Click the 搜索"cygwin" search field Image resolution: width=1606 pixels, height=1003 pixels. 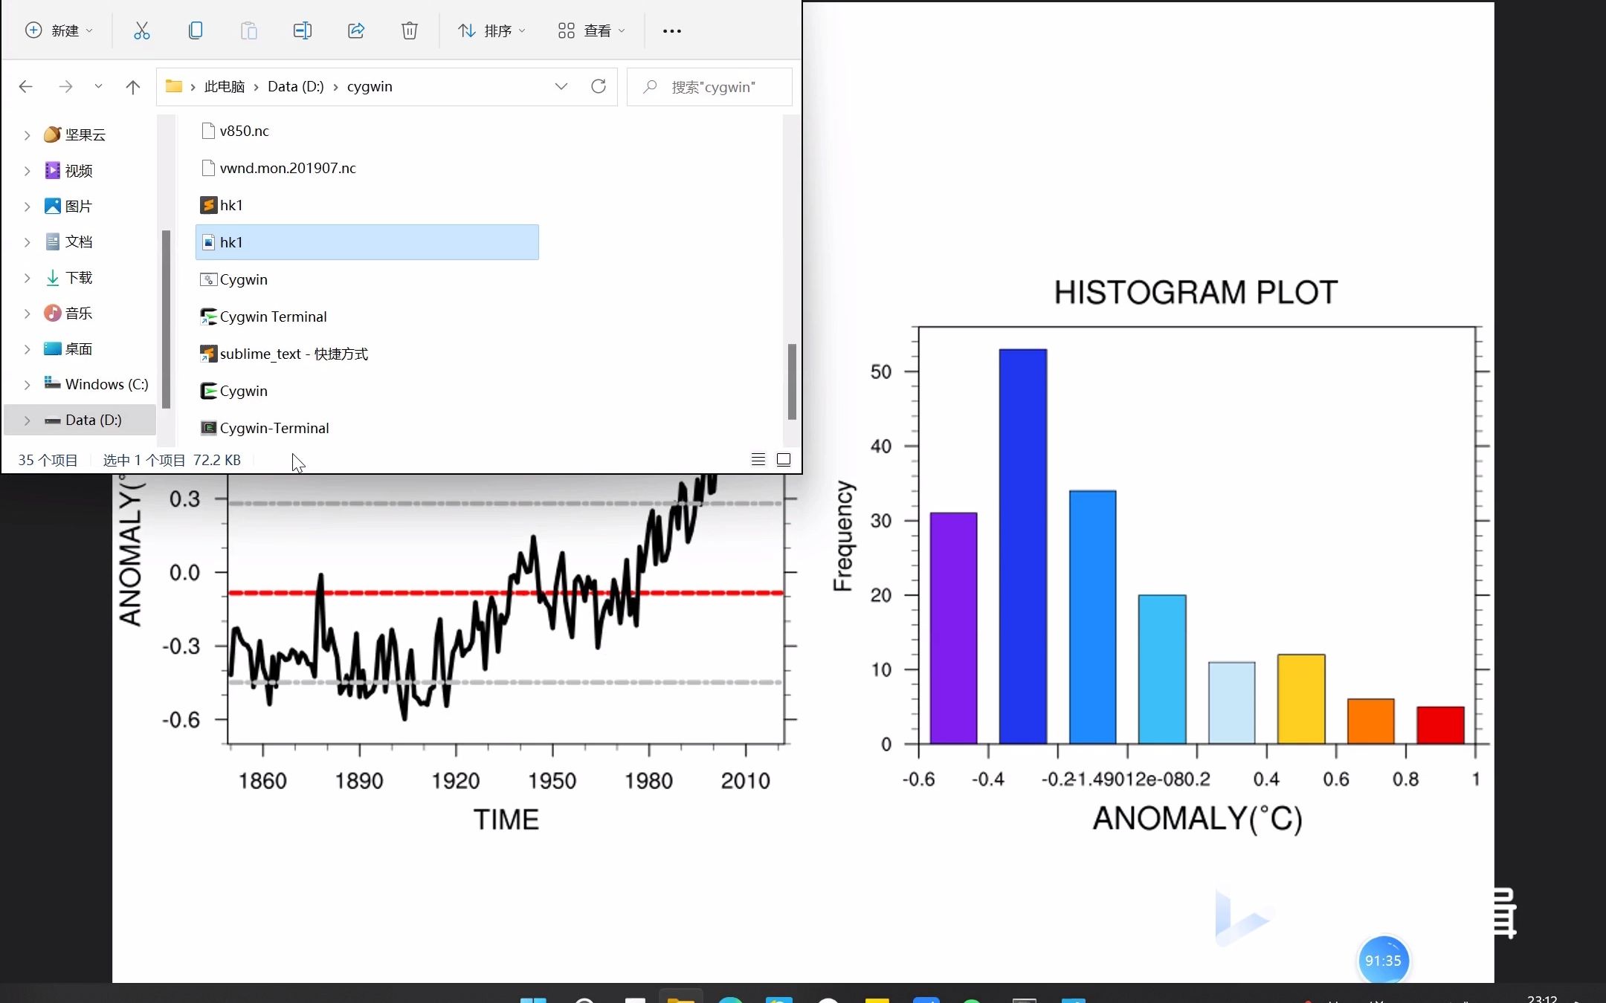pos(709,87)
